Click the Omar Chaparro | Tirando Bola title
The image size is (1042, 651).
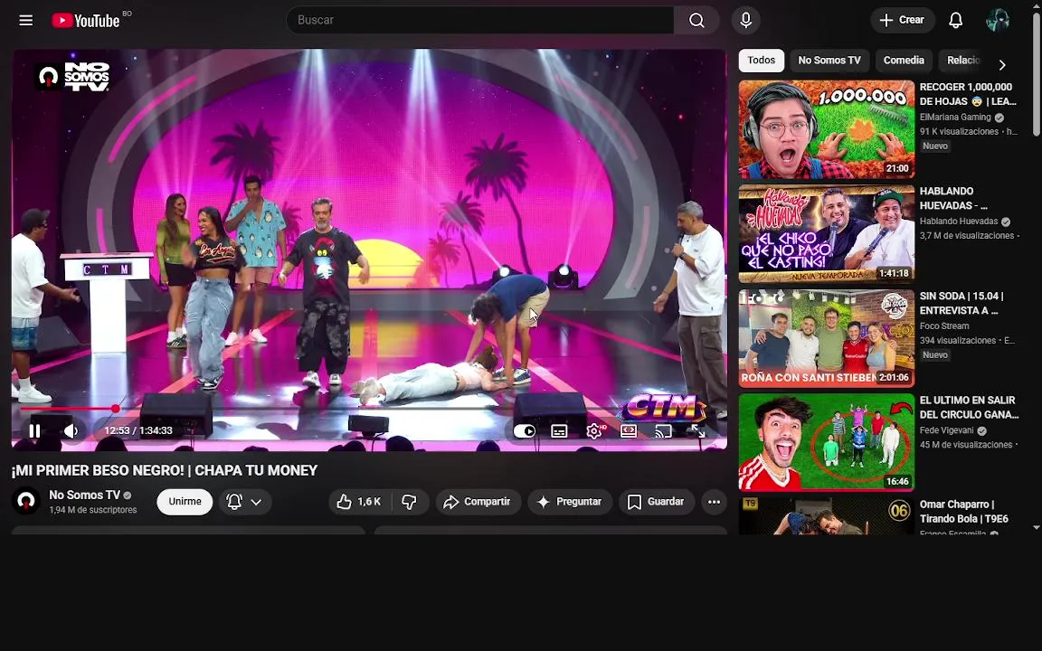point(963,512)
